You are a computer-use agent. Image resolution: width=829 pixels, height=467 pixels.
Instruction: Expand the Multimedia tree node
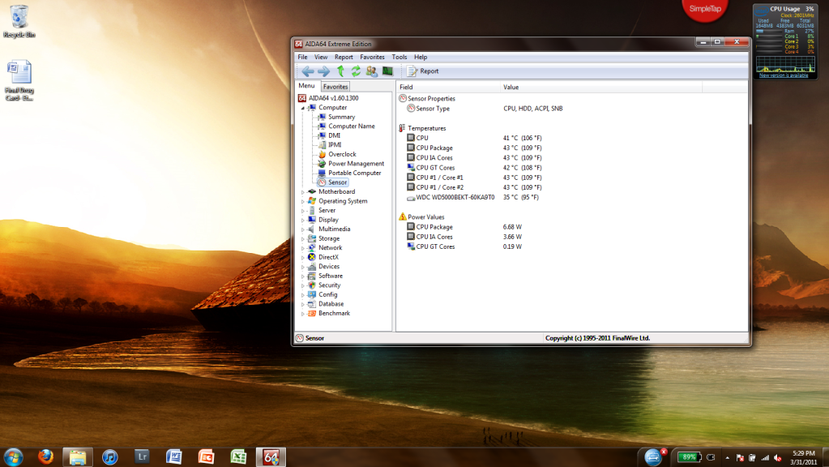[303, 229]
